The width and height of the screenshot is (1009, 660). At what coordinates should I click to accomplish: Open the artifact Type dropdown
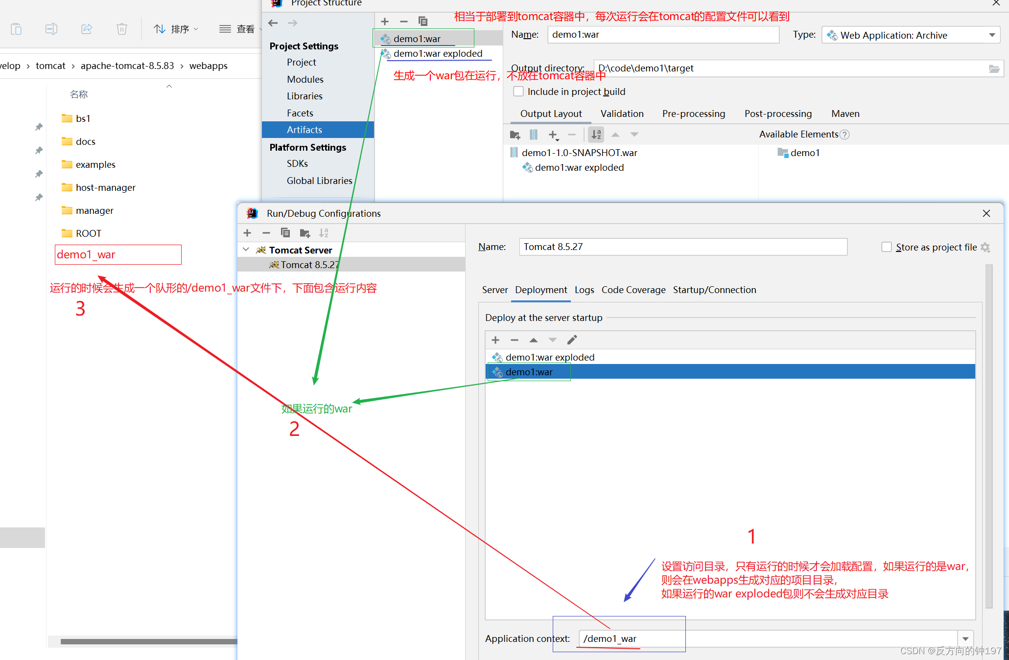(992, 35)
